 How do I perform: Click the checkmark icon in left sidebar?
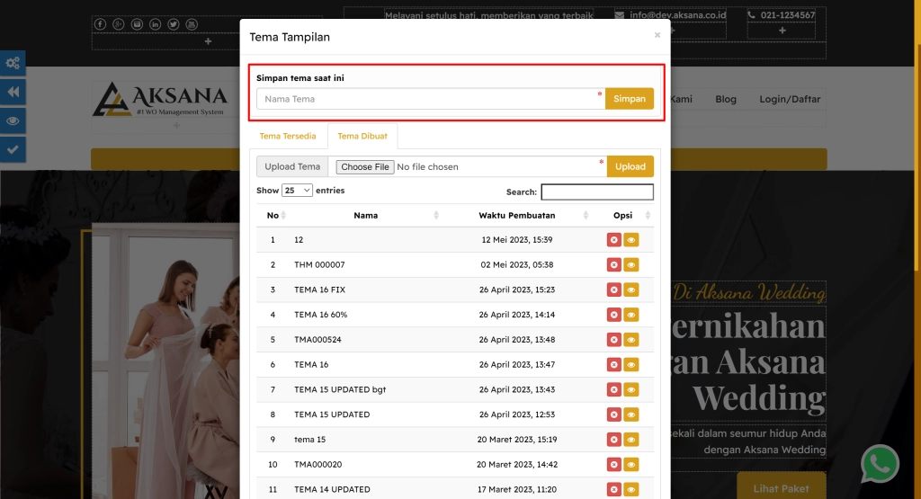click(13, 149)
